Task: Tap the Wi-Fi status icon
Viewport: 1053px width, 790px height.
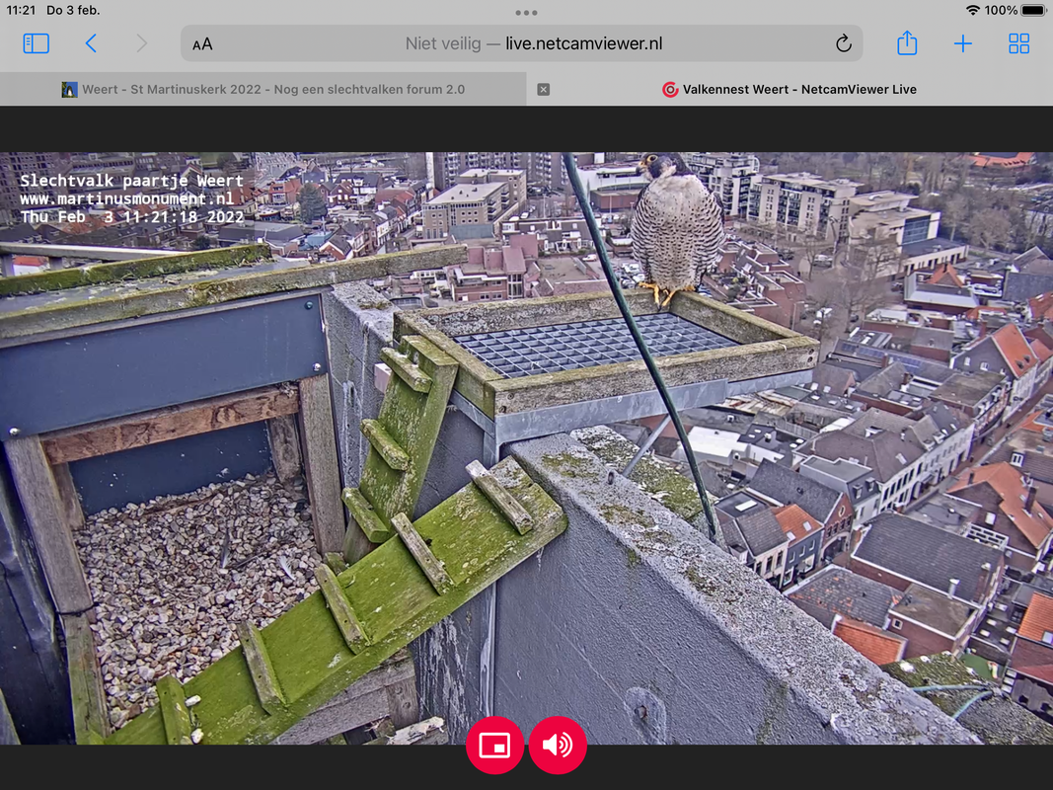Action: click(x=972, y=10)
